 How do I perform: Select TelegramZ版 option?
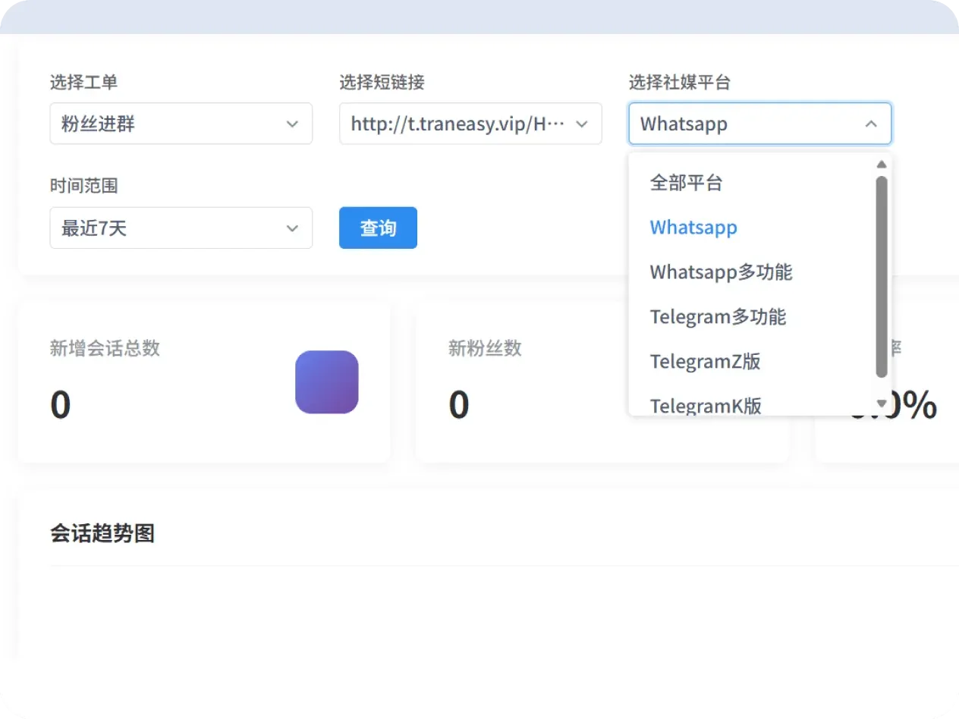point(752,361)
